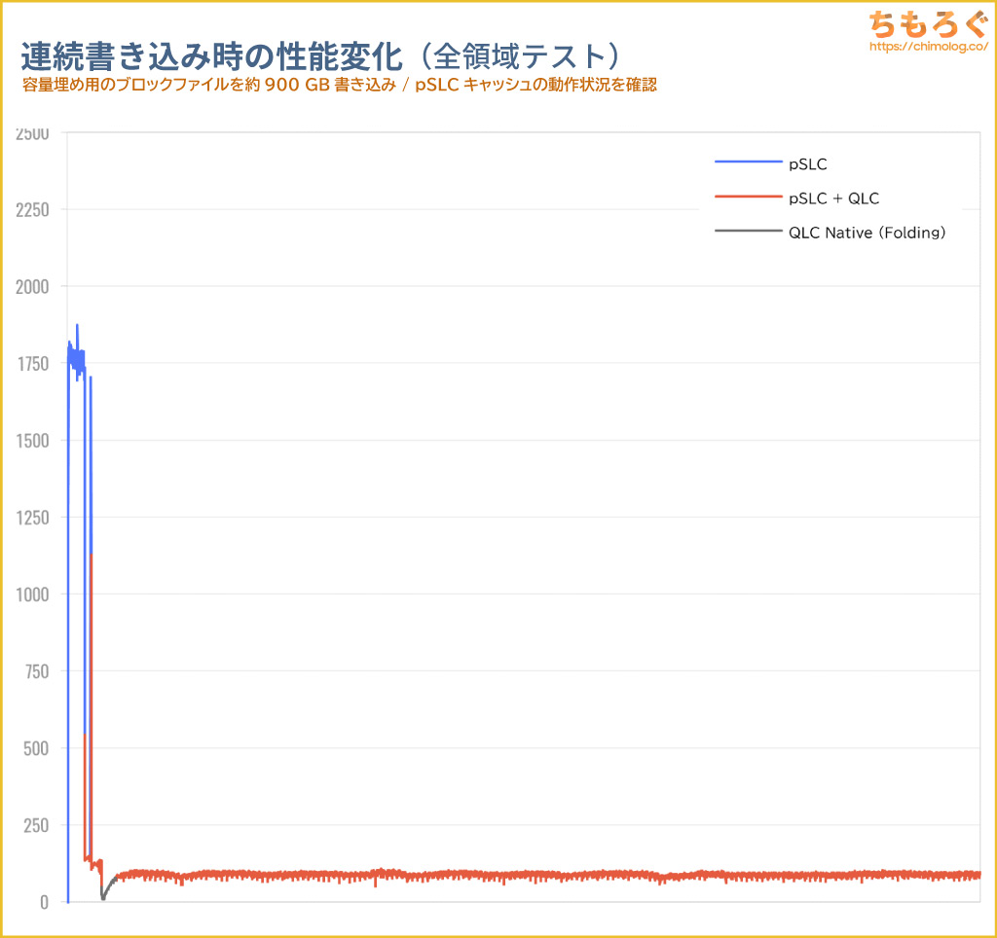
Task: Click the gray folding dip near zero
Action: 103,897
